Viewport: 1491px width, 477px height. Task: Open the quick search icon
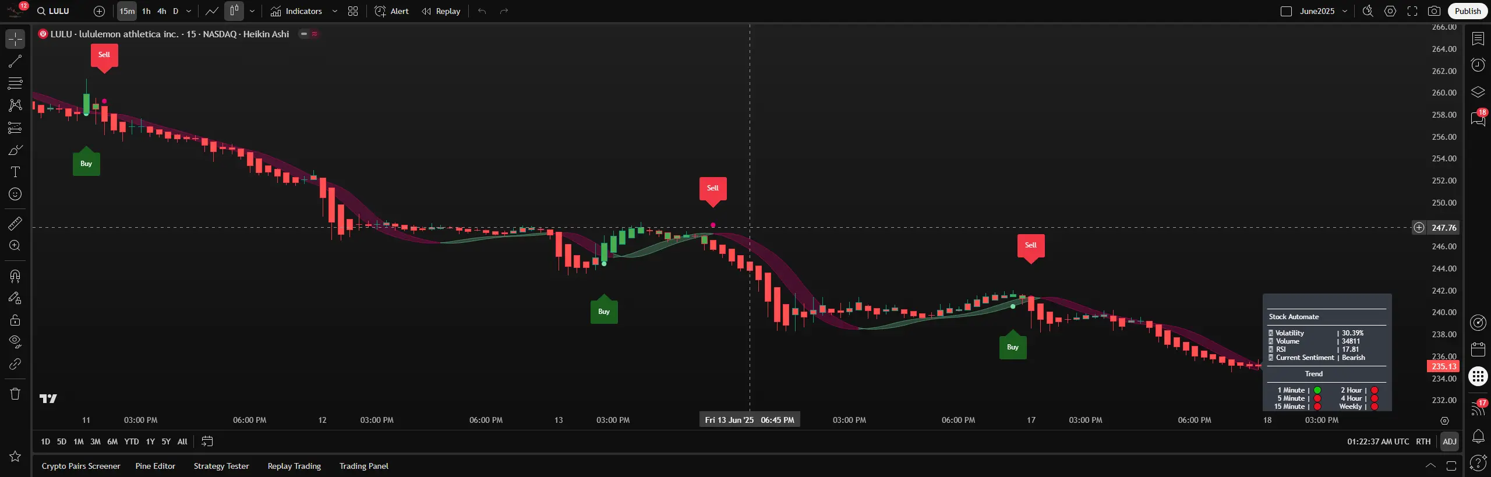pos(1368,11)
